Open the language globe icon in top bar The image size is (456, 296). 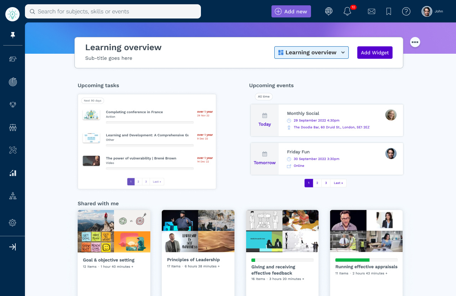328,11
